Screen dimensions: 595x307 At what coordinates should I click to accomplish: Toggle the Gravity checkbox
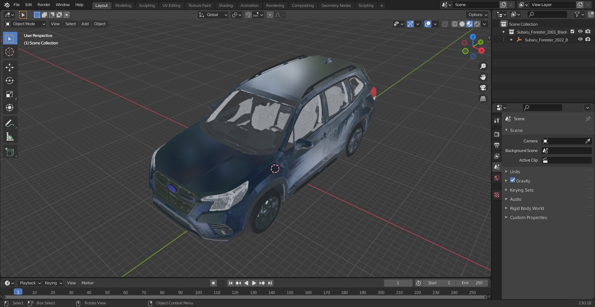513,180
